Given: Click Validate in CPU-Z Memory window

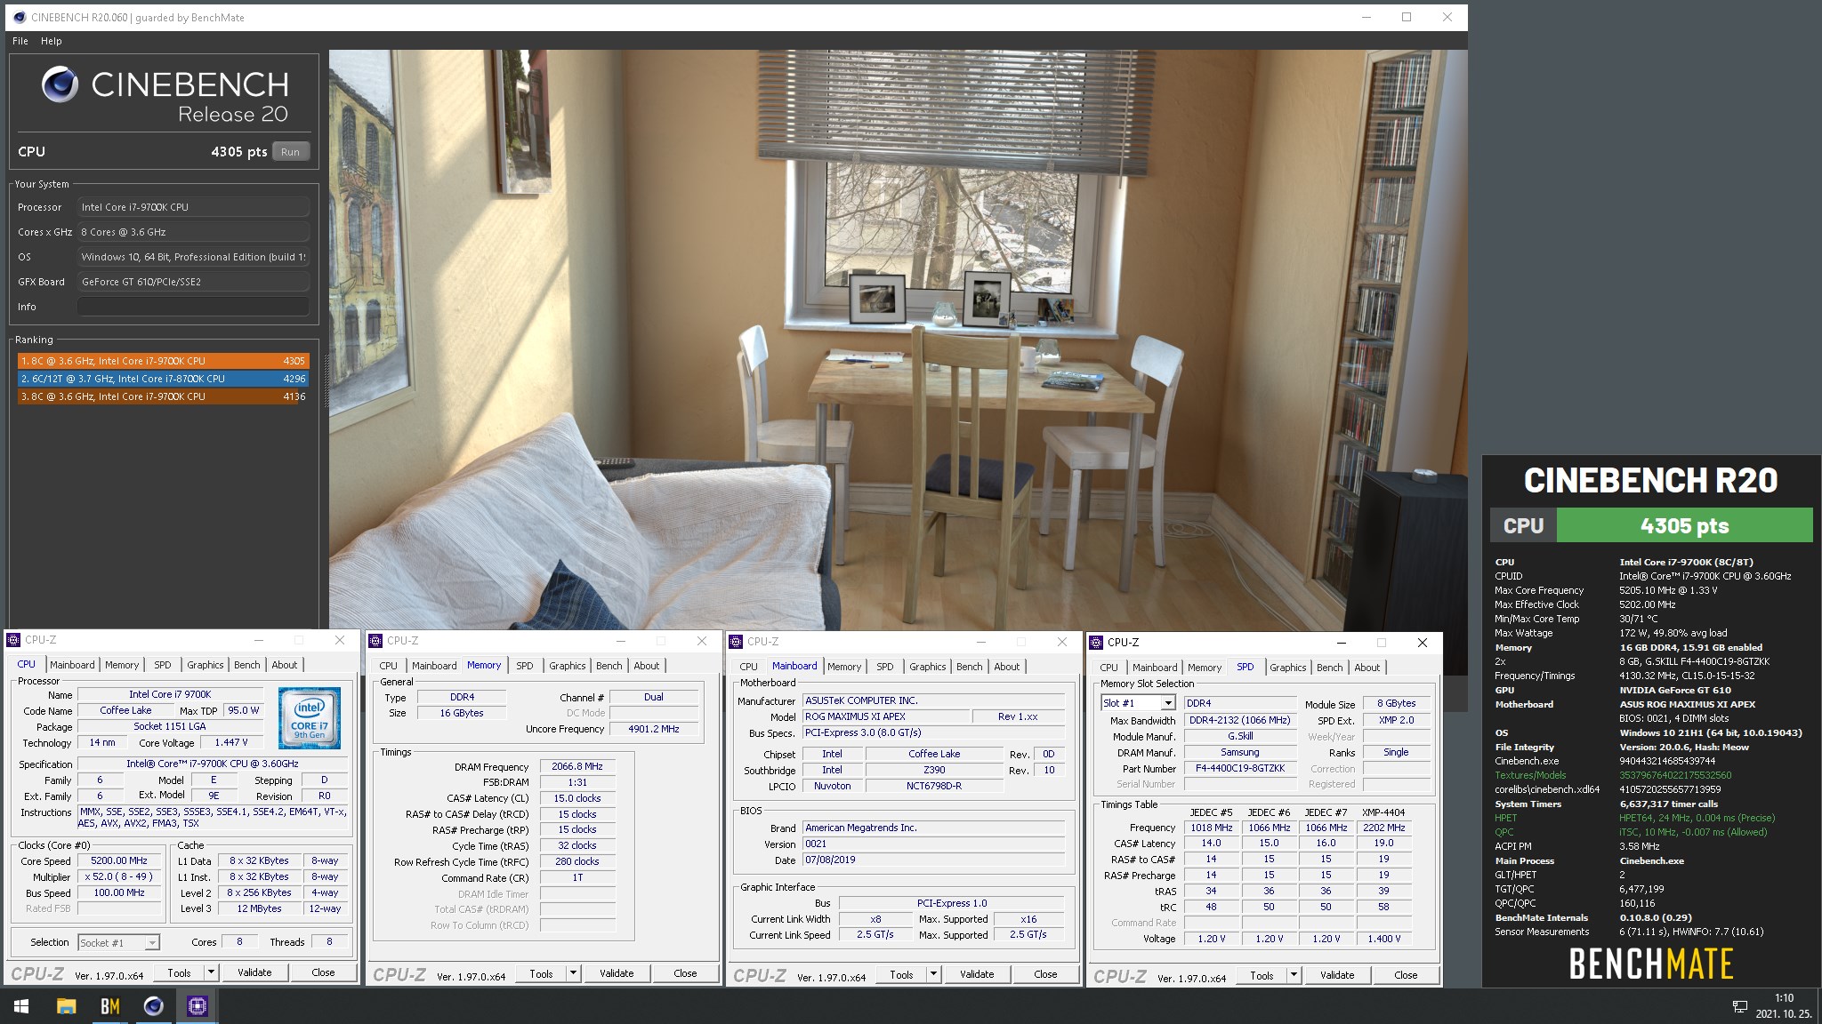Looking at the screenshot, I should coord(617,973).
